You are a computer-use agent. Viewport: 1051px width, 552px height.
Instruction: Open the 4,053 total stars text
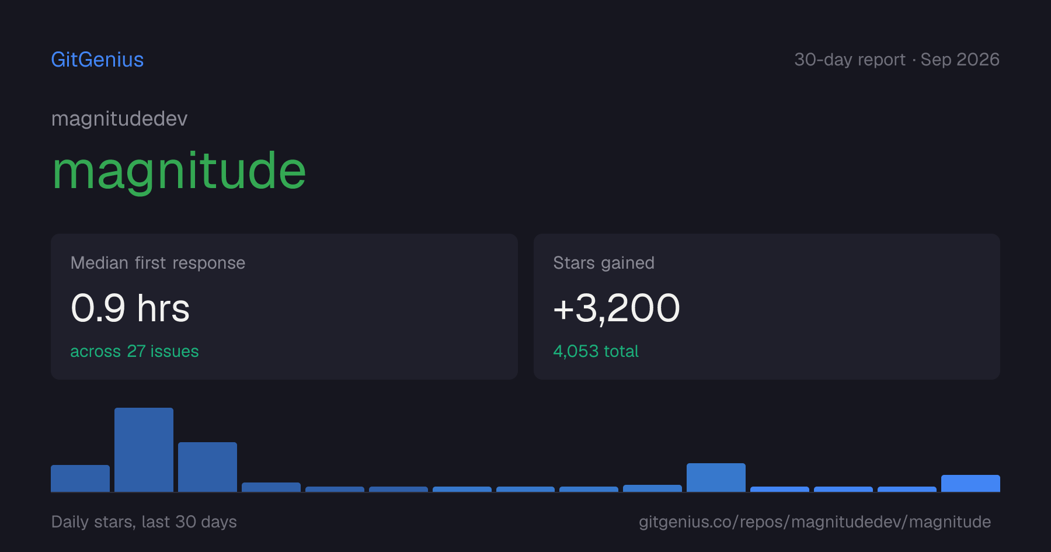tap(596, 351)
